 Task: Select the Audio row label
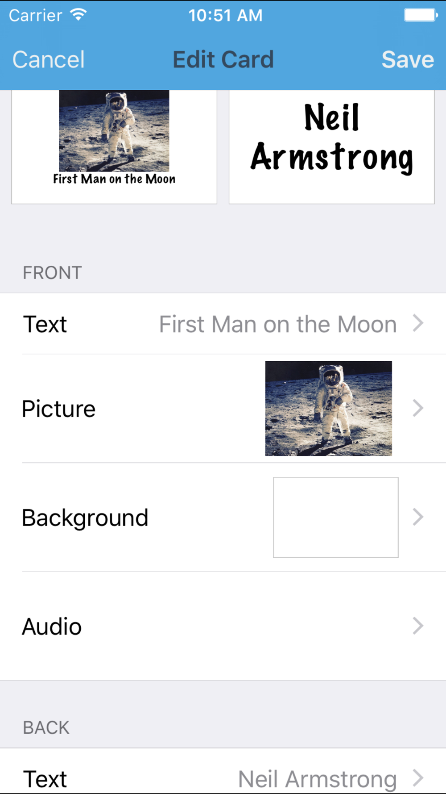(x=52, y=627)
